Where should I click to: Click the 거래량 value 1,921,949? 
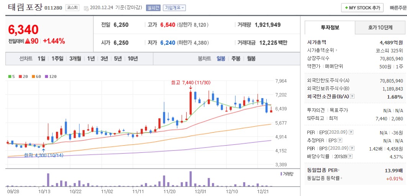click(268, 25)
